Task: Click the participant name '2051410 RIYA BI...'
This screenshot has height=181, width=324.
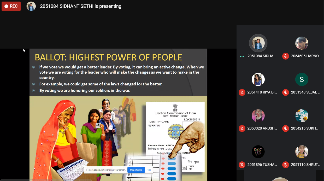Action: click(x=262, y=92)
